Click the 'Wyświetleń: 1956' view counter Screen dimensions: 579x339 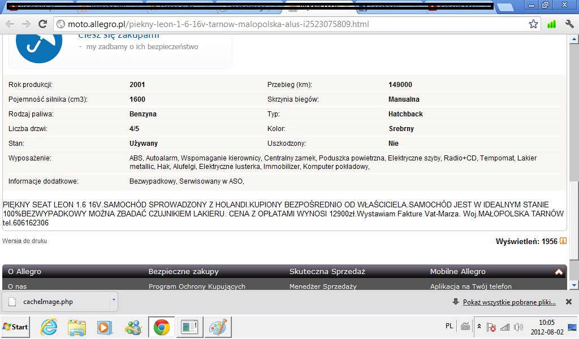tap(526, 242)
